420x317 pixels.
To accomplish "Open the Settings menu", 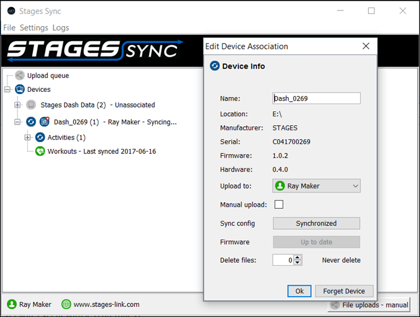I will click(34, 27).
